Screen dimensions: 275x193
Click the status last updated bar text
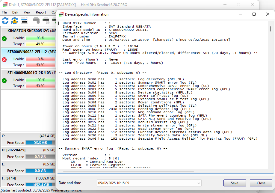tap(42, 190)
